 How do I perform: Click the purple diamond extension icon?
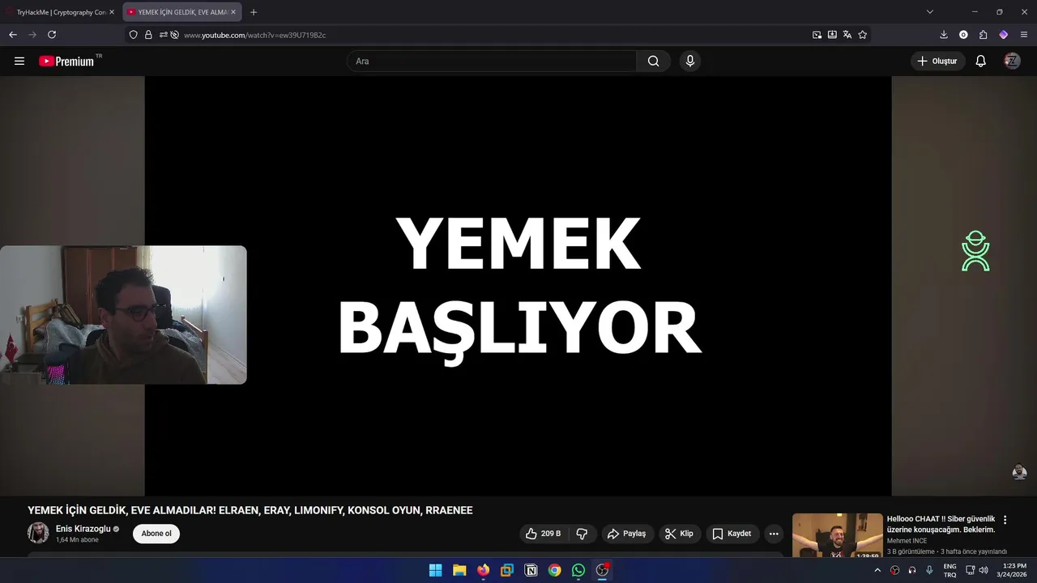tap(1003, 35)
